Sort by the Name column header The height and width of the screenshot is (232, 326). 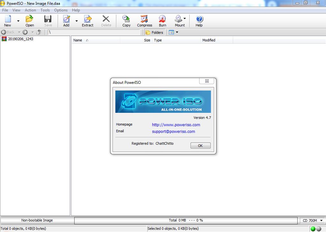pyautogui.click(x=96, y=40)
